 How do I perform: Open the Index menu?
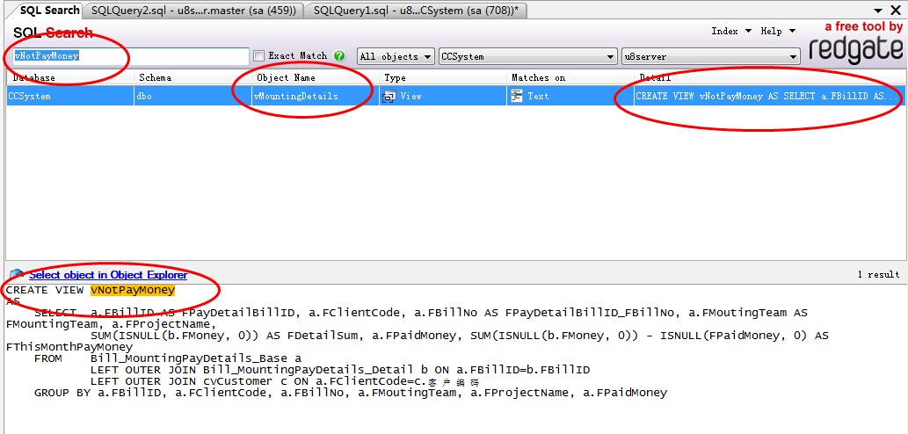coord(730,31)
